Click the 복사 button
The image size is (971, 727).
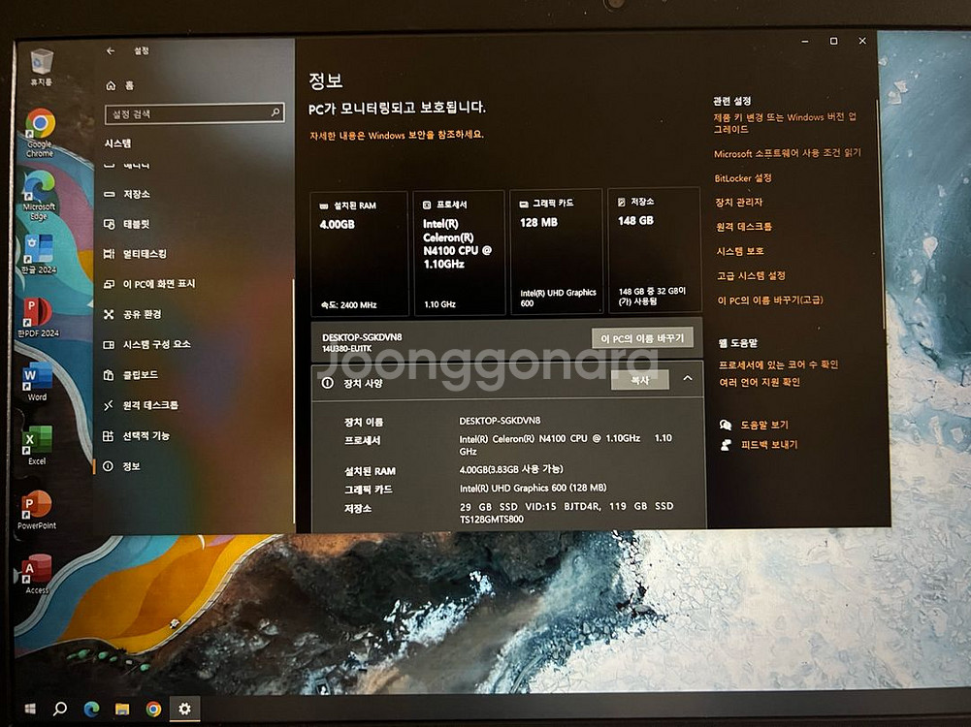click(639, 381)
